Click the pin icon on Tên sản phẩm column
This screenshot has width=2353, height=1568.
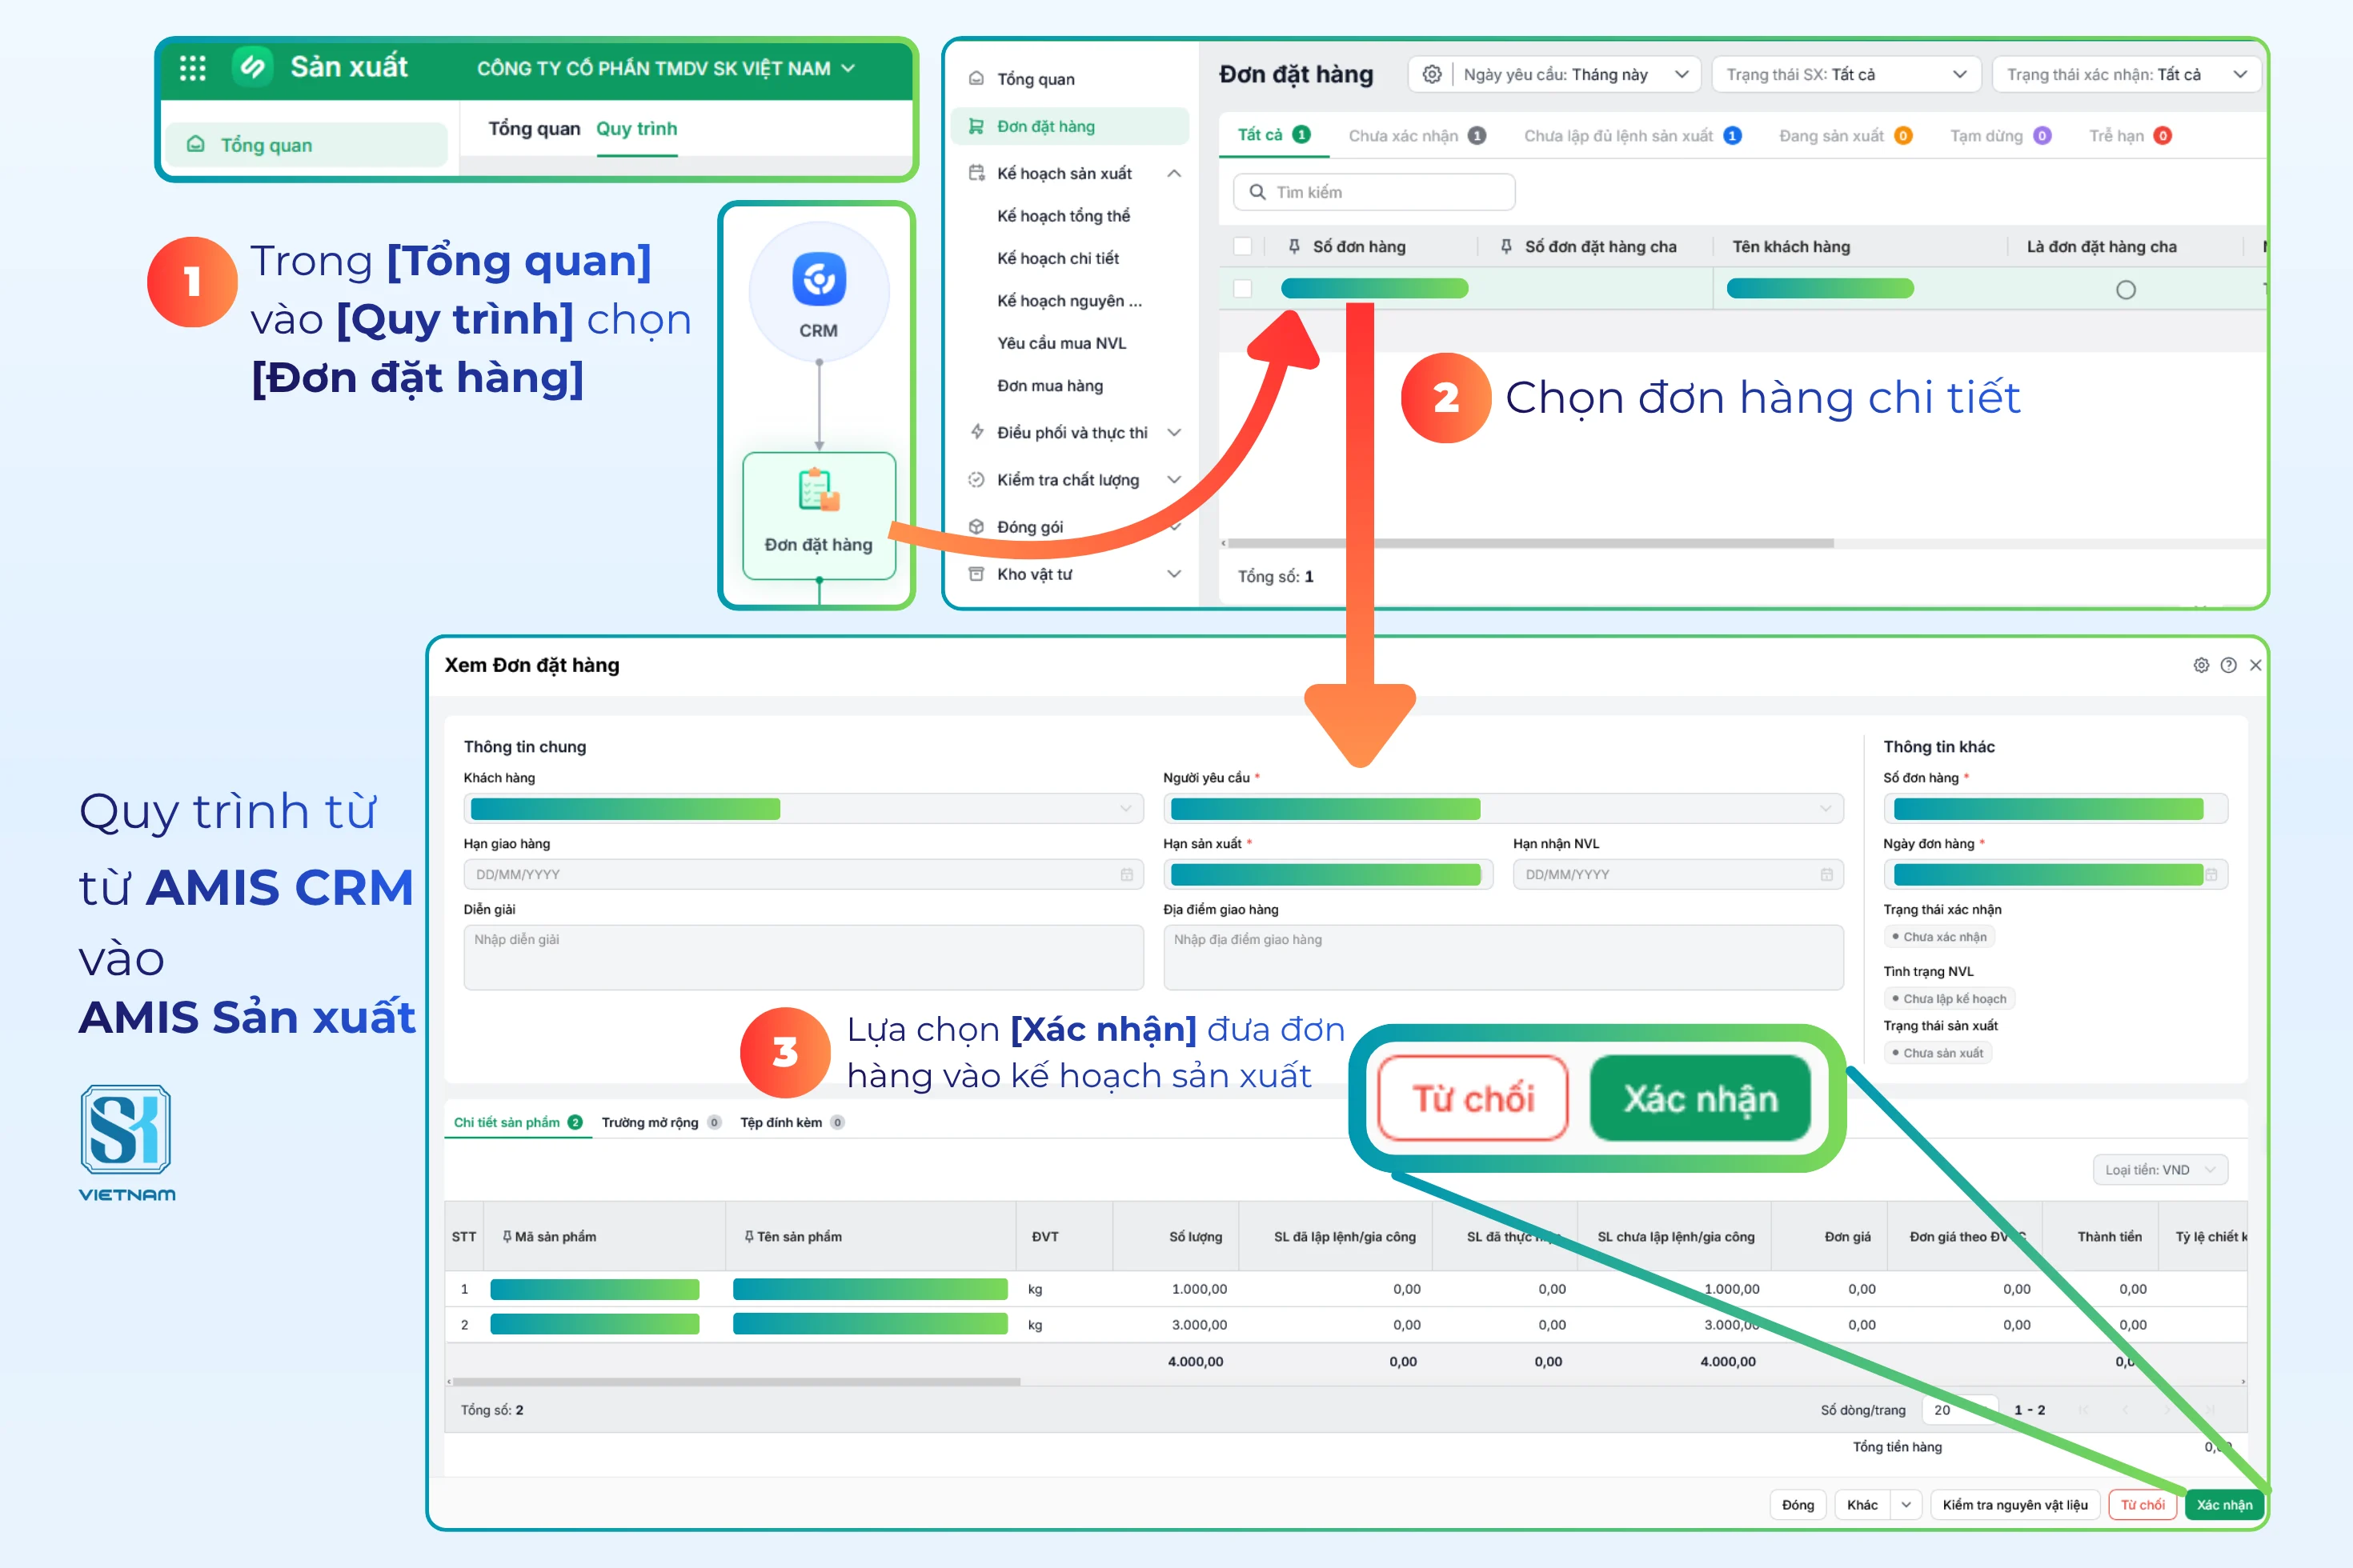point(749,1237)
